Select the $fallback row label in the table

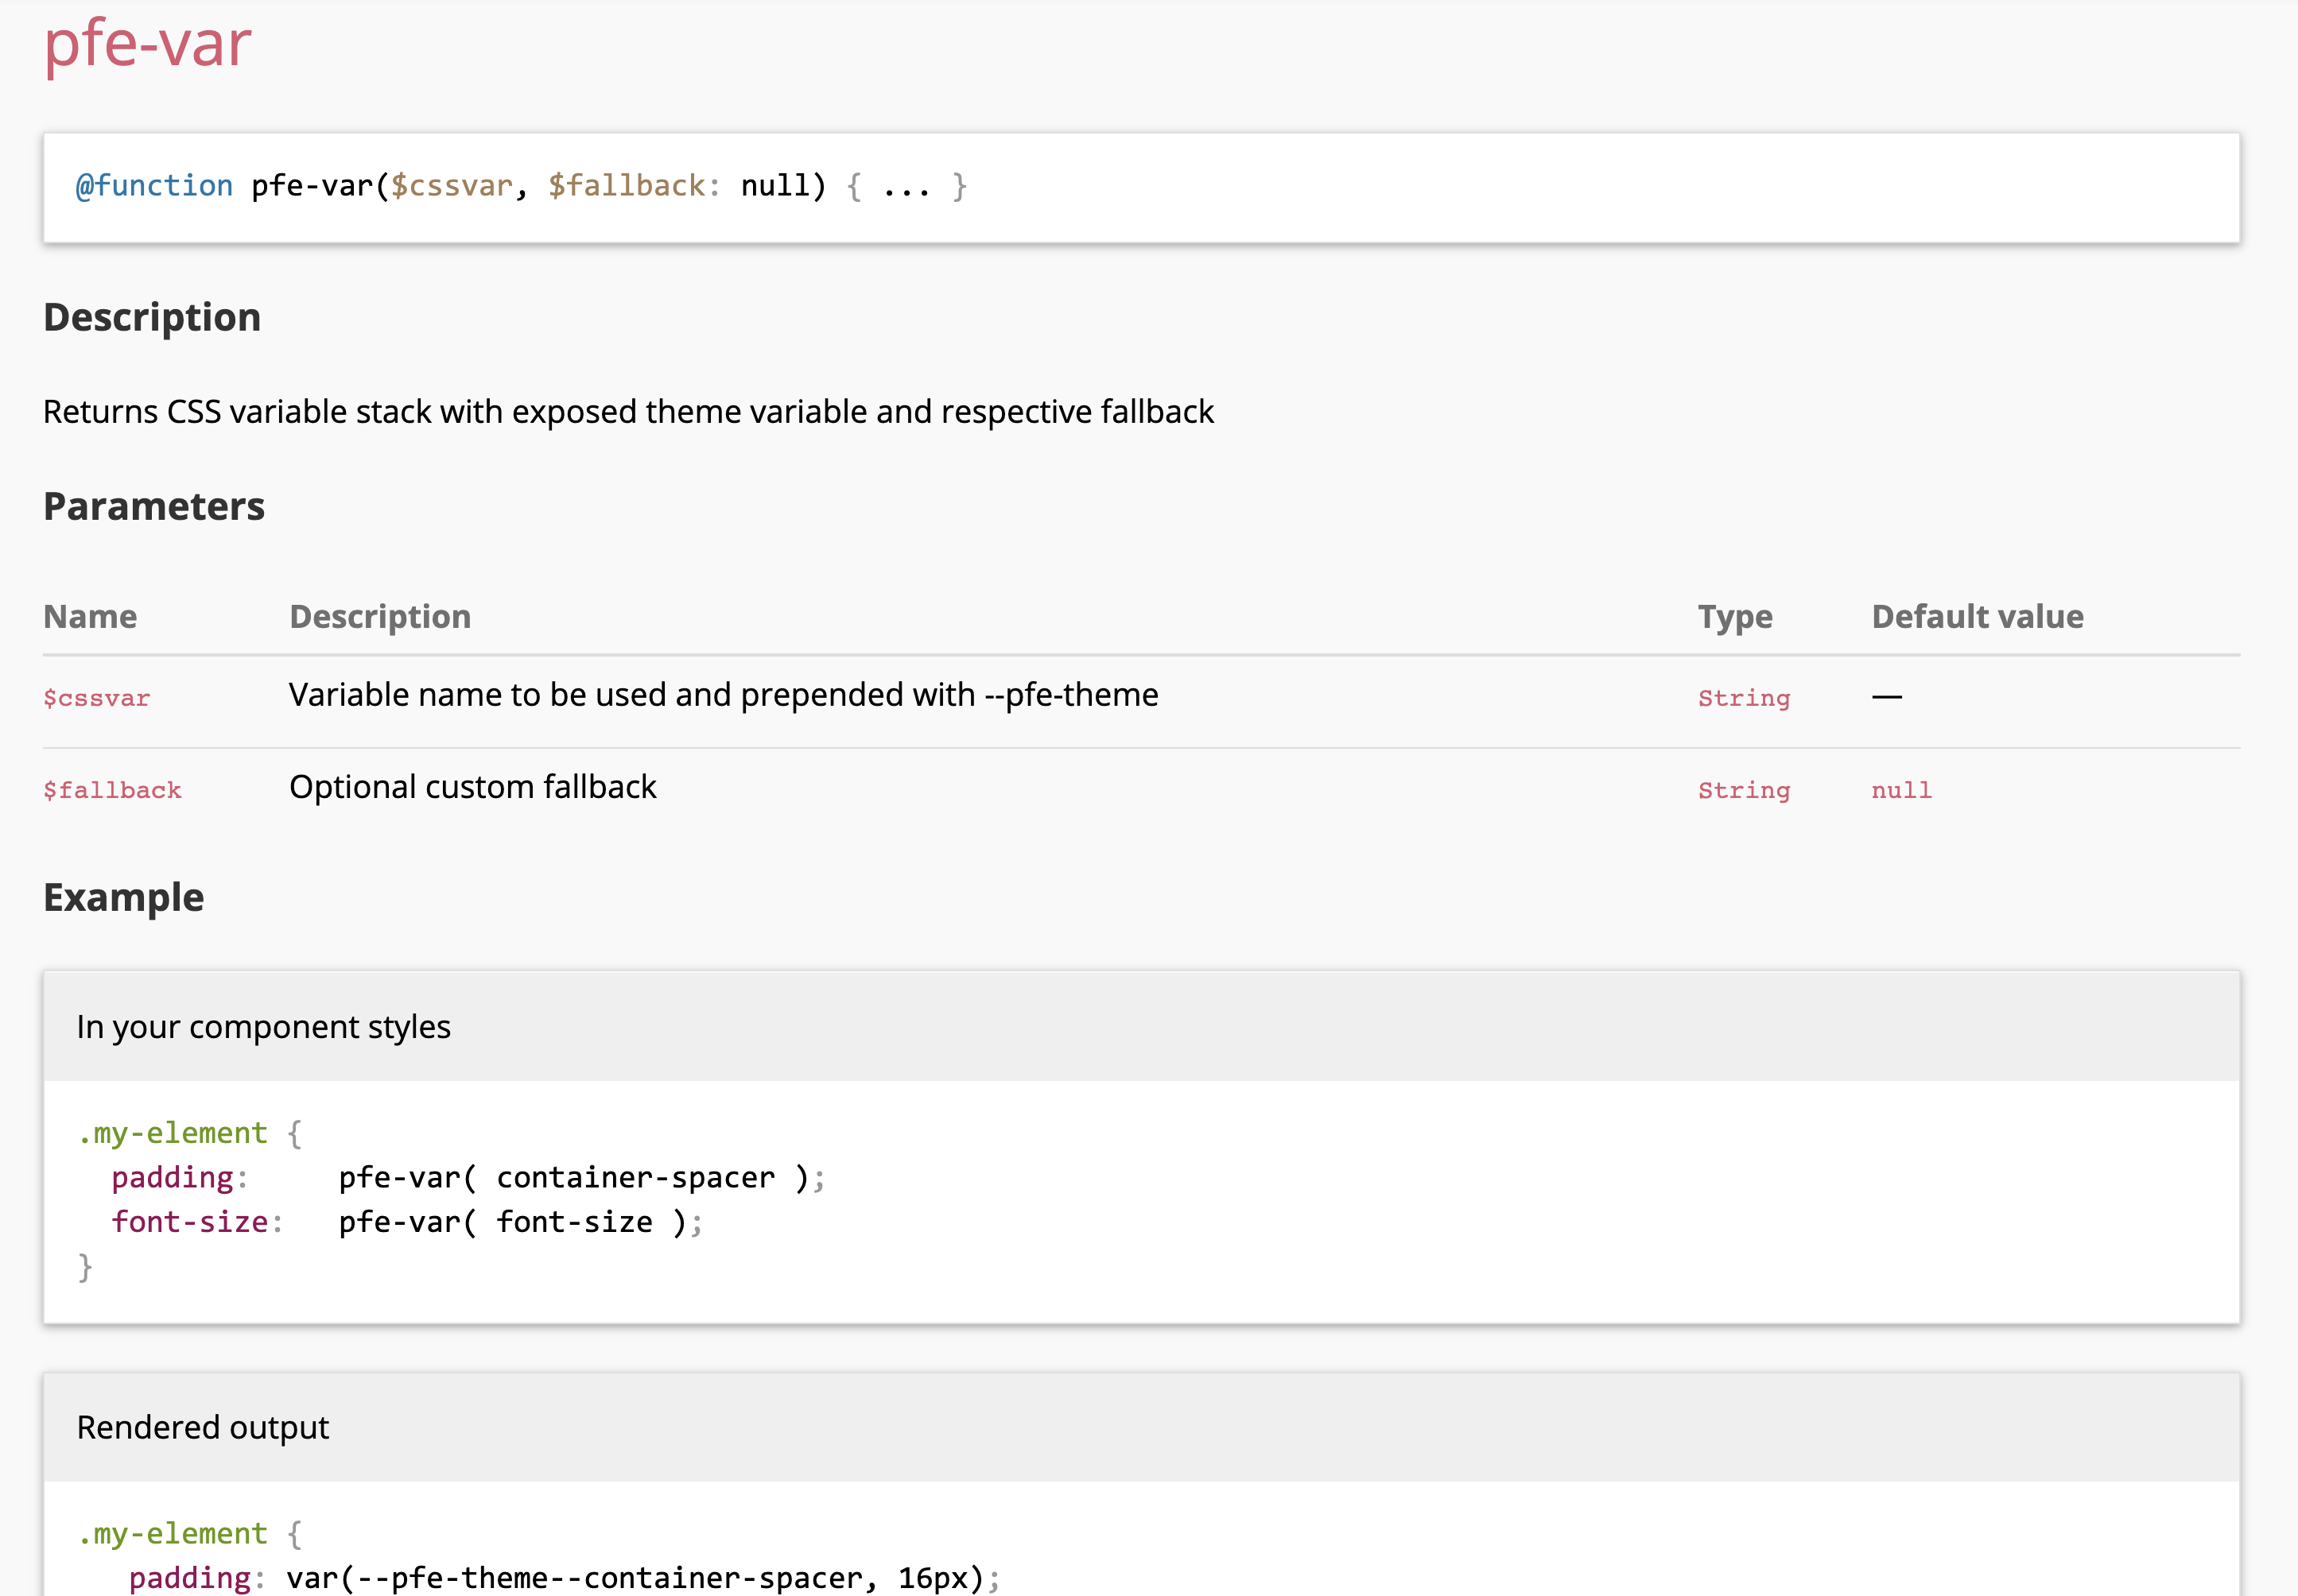(x=112, y=789)
